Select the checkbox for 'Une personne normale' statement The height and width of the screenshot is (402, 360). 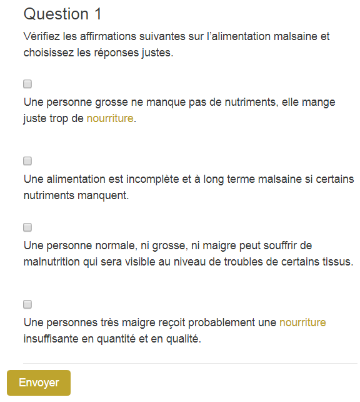27,227
